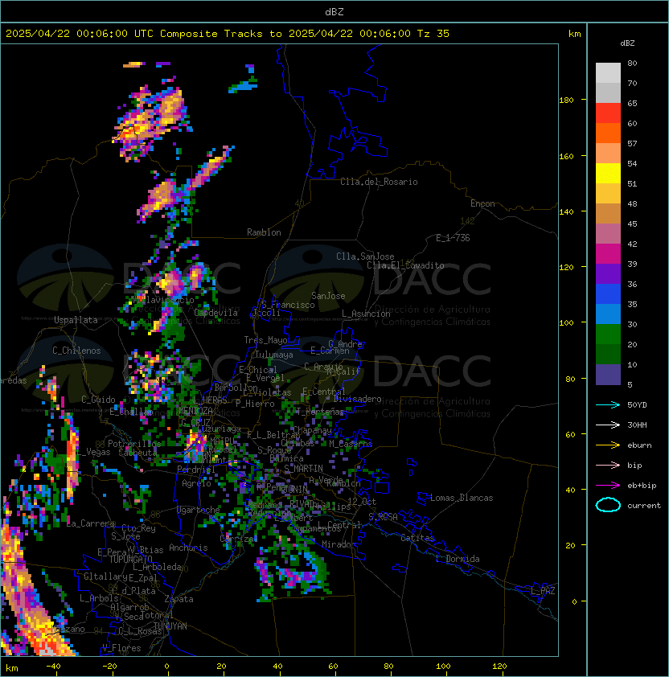Click the 'Ugarteche' map label
Viewport: 669px width, 677px height.
point(199,510)
